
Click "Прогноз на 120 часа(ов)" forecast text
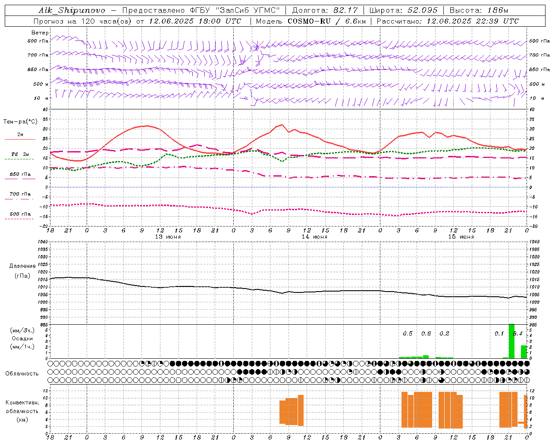[x=83, y=21]
